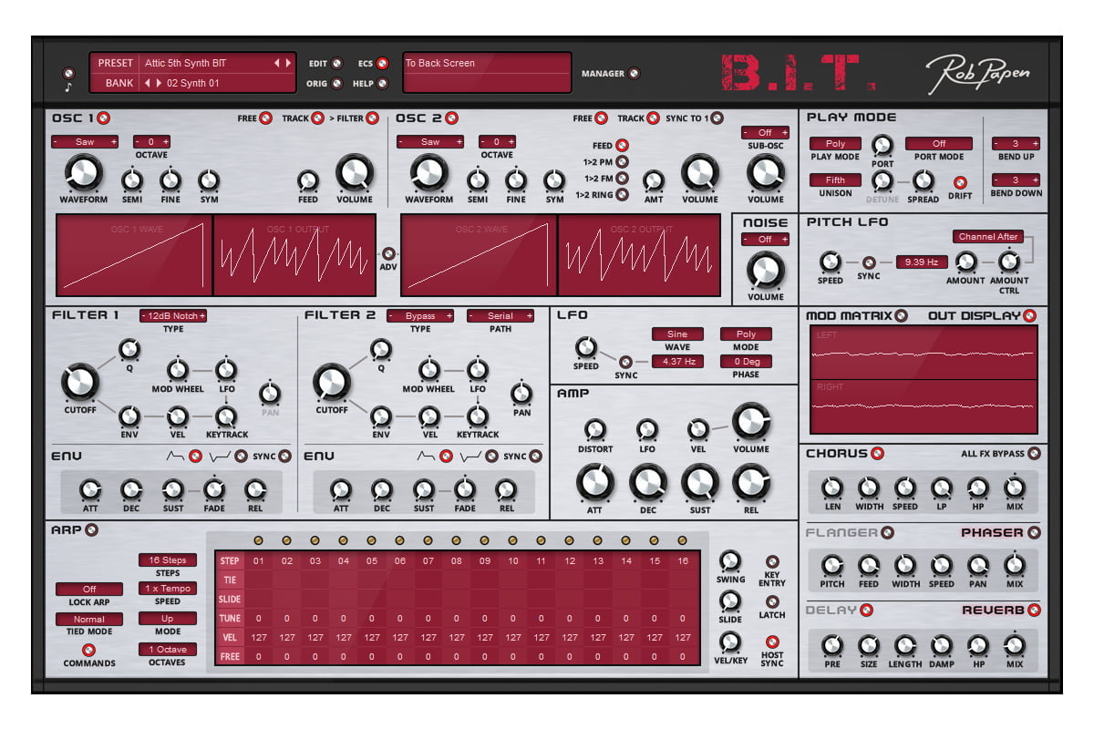Click the Filter 2 CUTOFF knob
Screen dimensions: 1094x729
tap(331, 383)
